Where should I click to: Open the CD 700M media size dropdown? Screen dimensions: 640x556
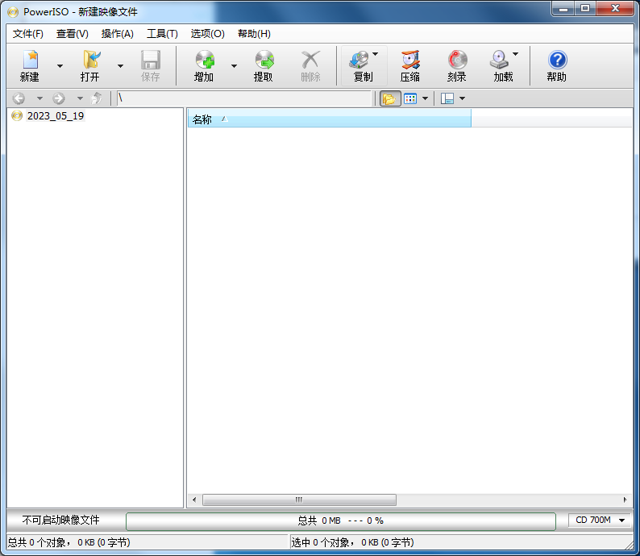click(x=600, y=520)
